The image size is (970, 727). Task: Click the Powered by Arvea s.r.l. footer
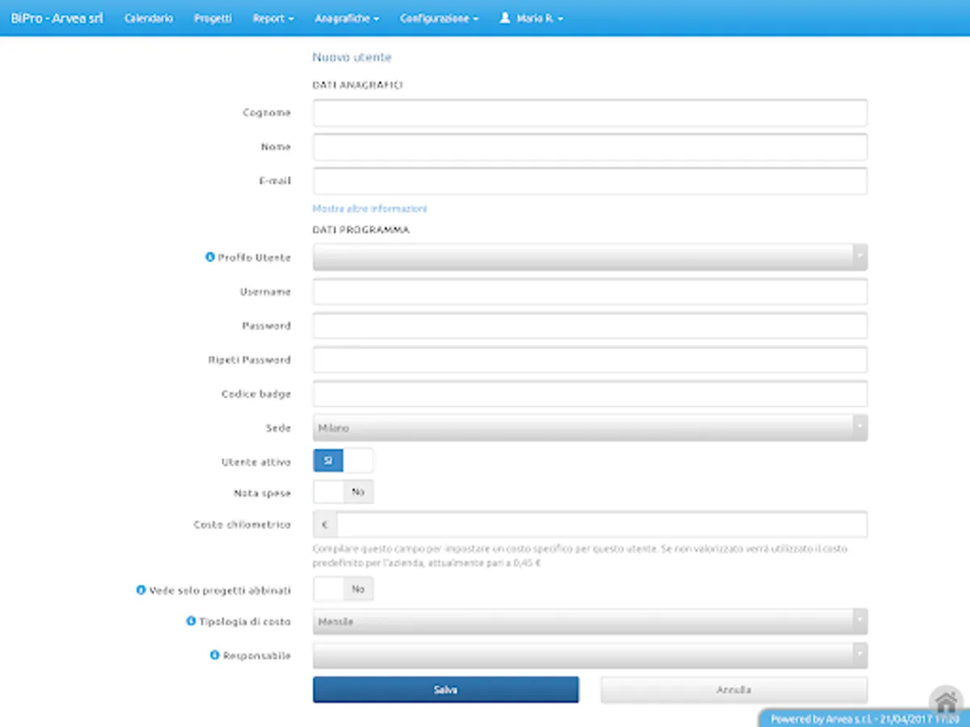863,718
